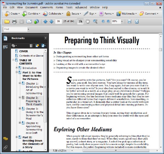
Task: Click the Find text field
Action: tap(16, 29)
